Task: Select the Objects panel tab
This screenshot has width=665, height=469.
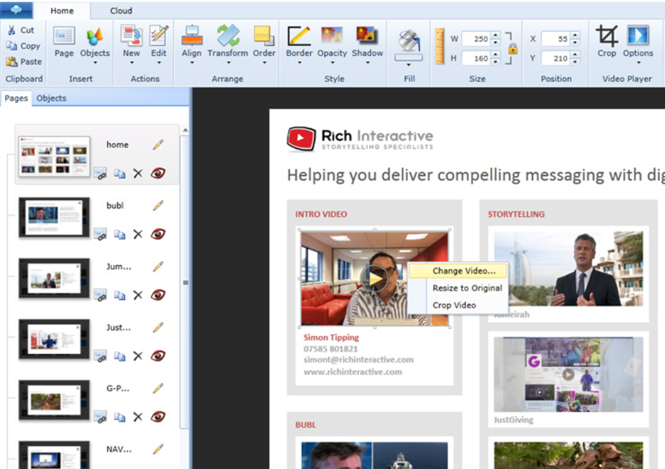Action: [51, 98]
